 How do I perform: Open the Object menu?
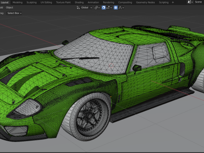(x=9, y=8)
